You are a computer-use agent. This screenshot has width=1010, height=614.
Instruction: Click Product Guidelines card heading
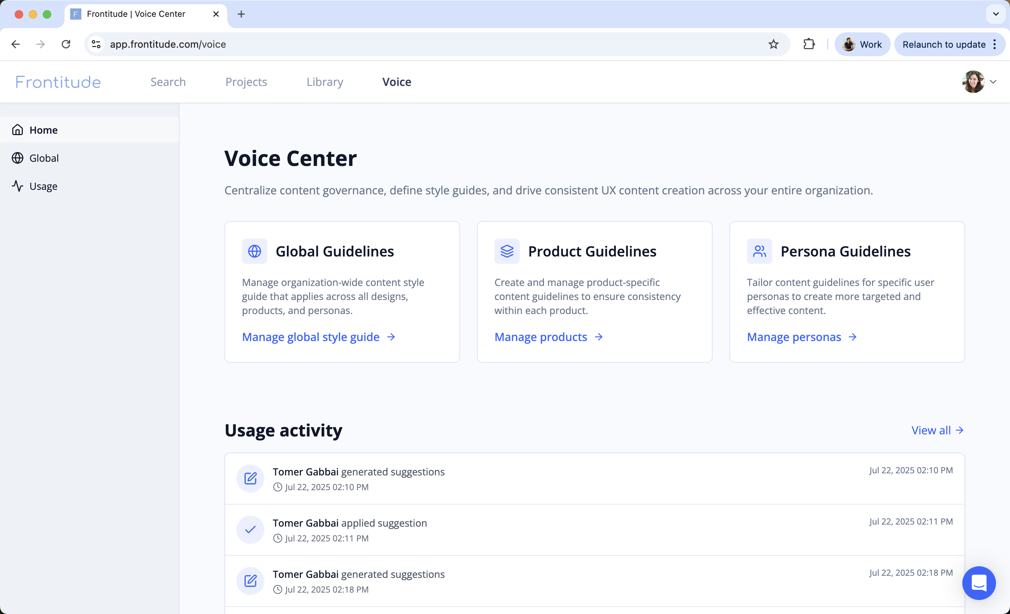tap(592, 251)
